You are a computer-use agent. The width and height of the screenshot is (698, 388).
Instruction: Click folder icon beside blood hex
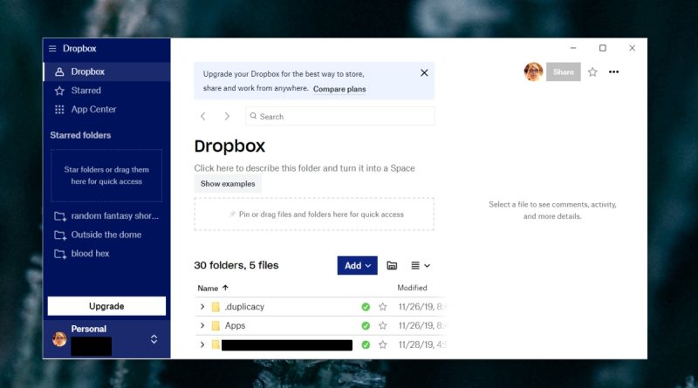[x=60, y=254]
